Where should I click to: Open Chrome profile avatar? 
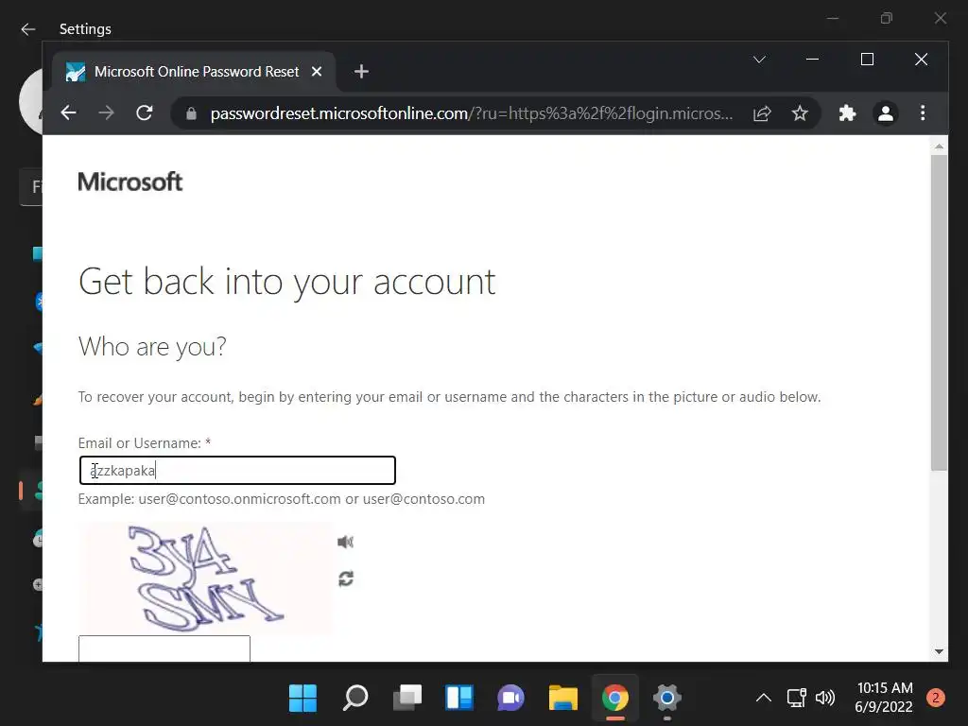(x=885, y=113)
